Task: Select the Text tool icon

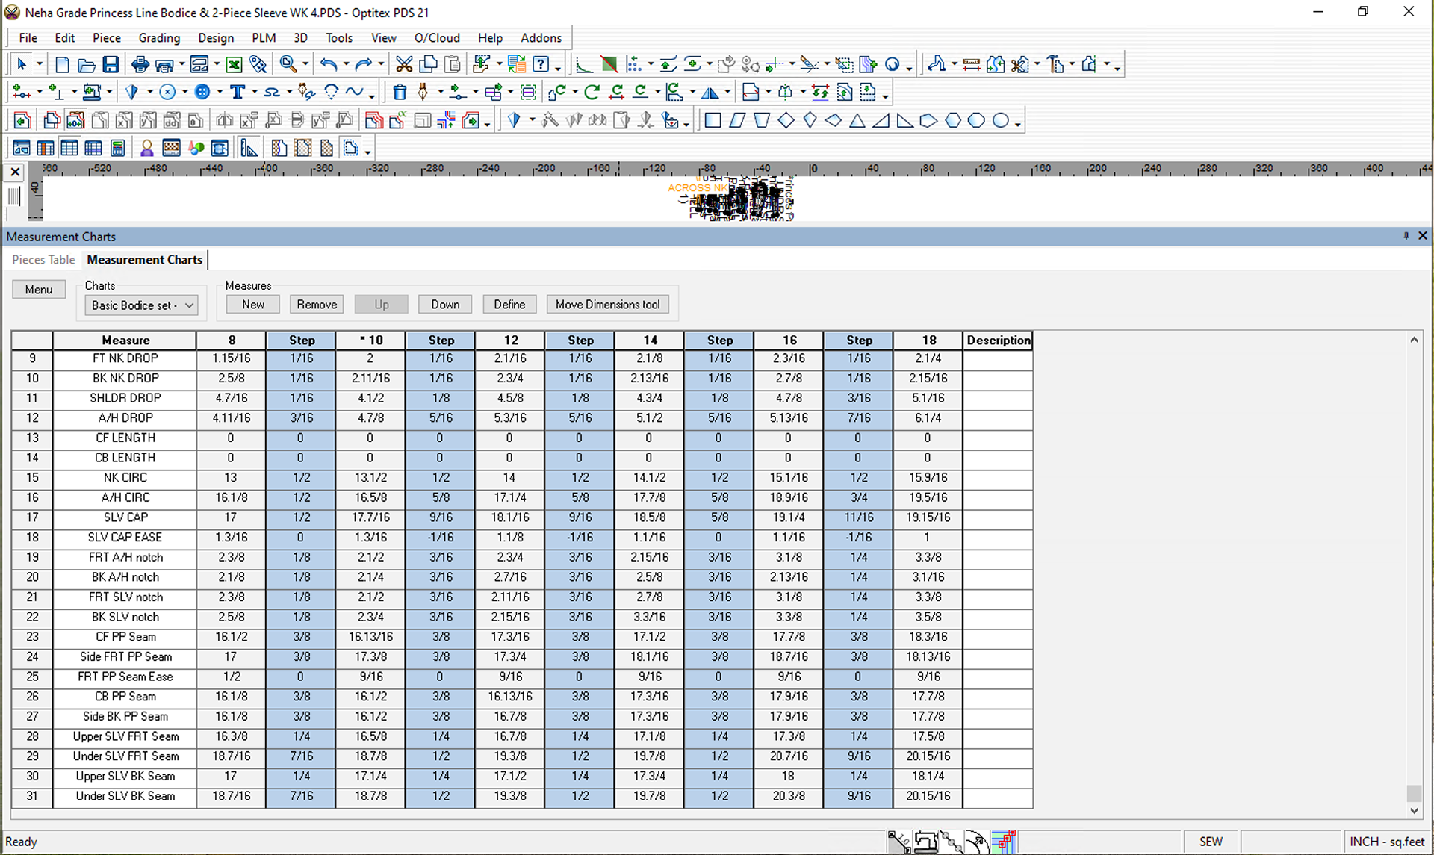Action: click(x=238, y=93)
